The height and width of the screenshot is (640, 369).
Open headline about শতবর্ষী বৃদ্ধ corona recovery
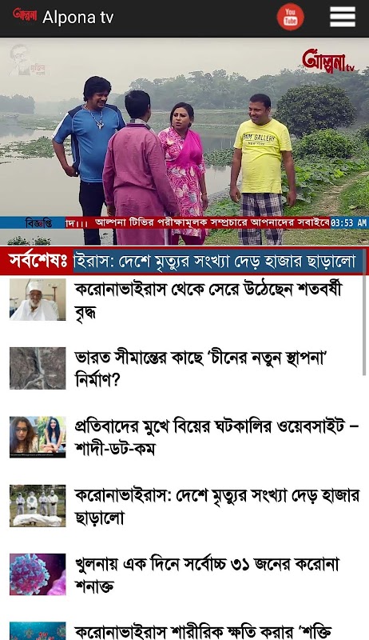pos(208,301)
